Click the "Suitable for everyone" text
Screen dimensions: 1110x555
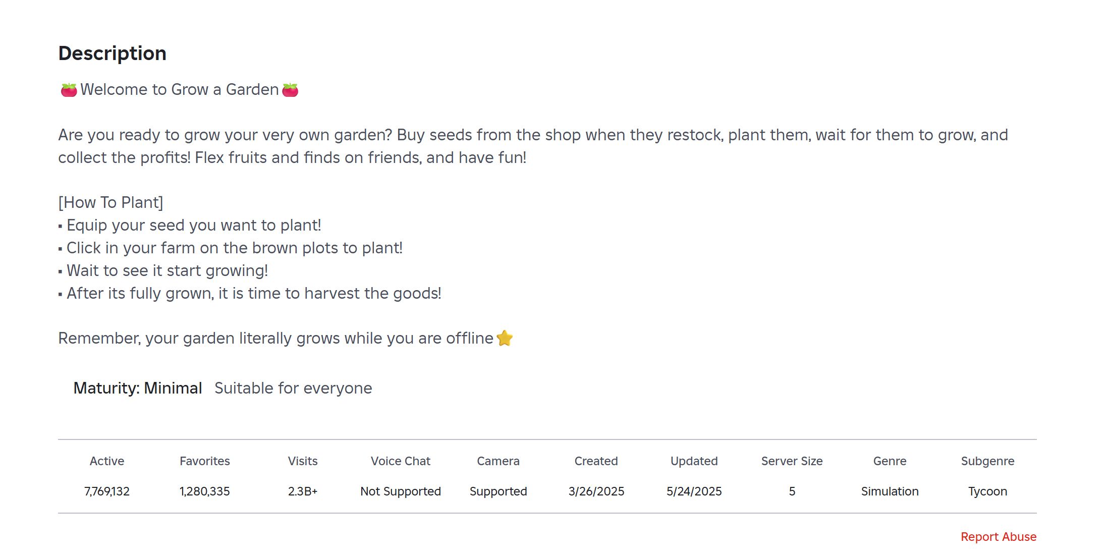point(293,388)
